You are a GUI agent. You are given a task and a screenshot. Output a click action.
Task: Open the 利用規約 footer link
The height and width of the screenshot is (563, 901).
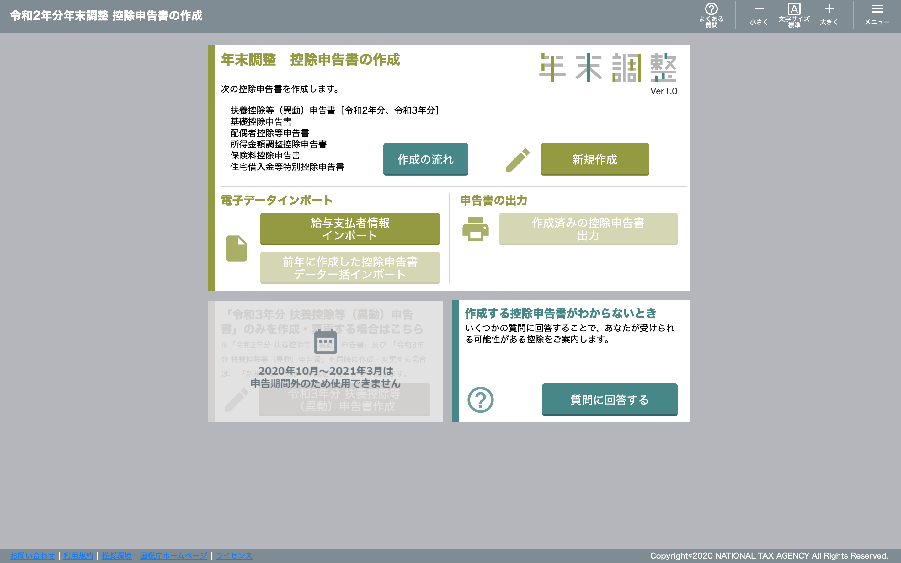coord(78,555)
